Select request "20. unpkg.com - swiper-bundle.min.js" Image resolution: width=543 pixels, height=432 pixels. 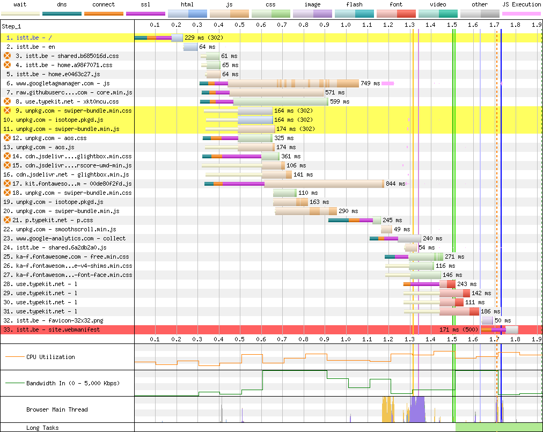(x=61, y=211)
